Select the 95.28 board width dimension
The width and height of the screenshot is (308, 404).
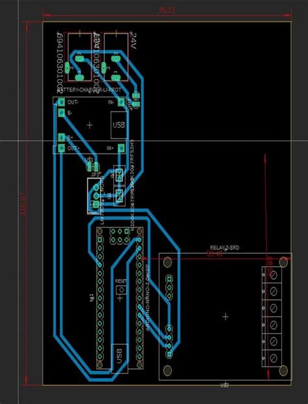pos(167,10)
